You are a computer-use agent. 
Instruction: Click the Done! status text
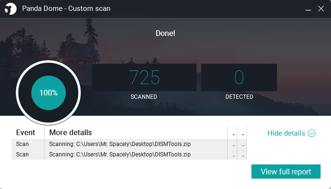point(165,34)
